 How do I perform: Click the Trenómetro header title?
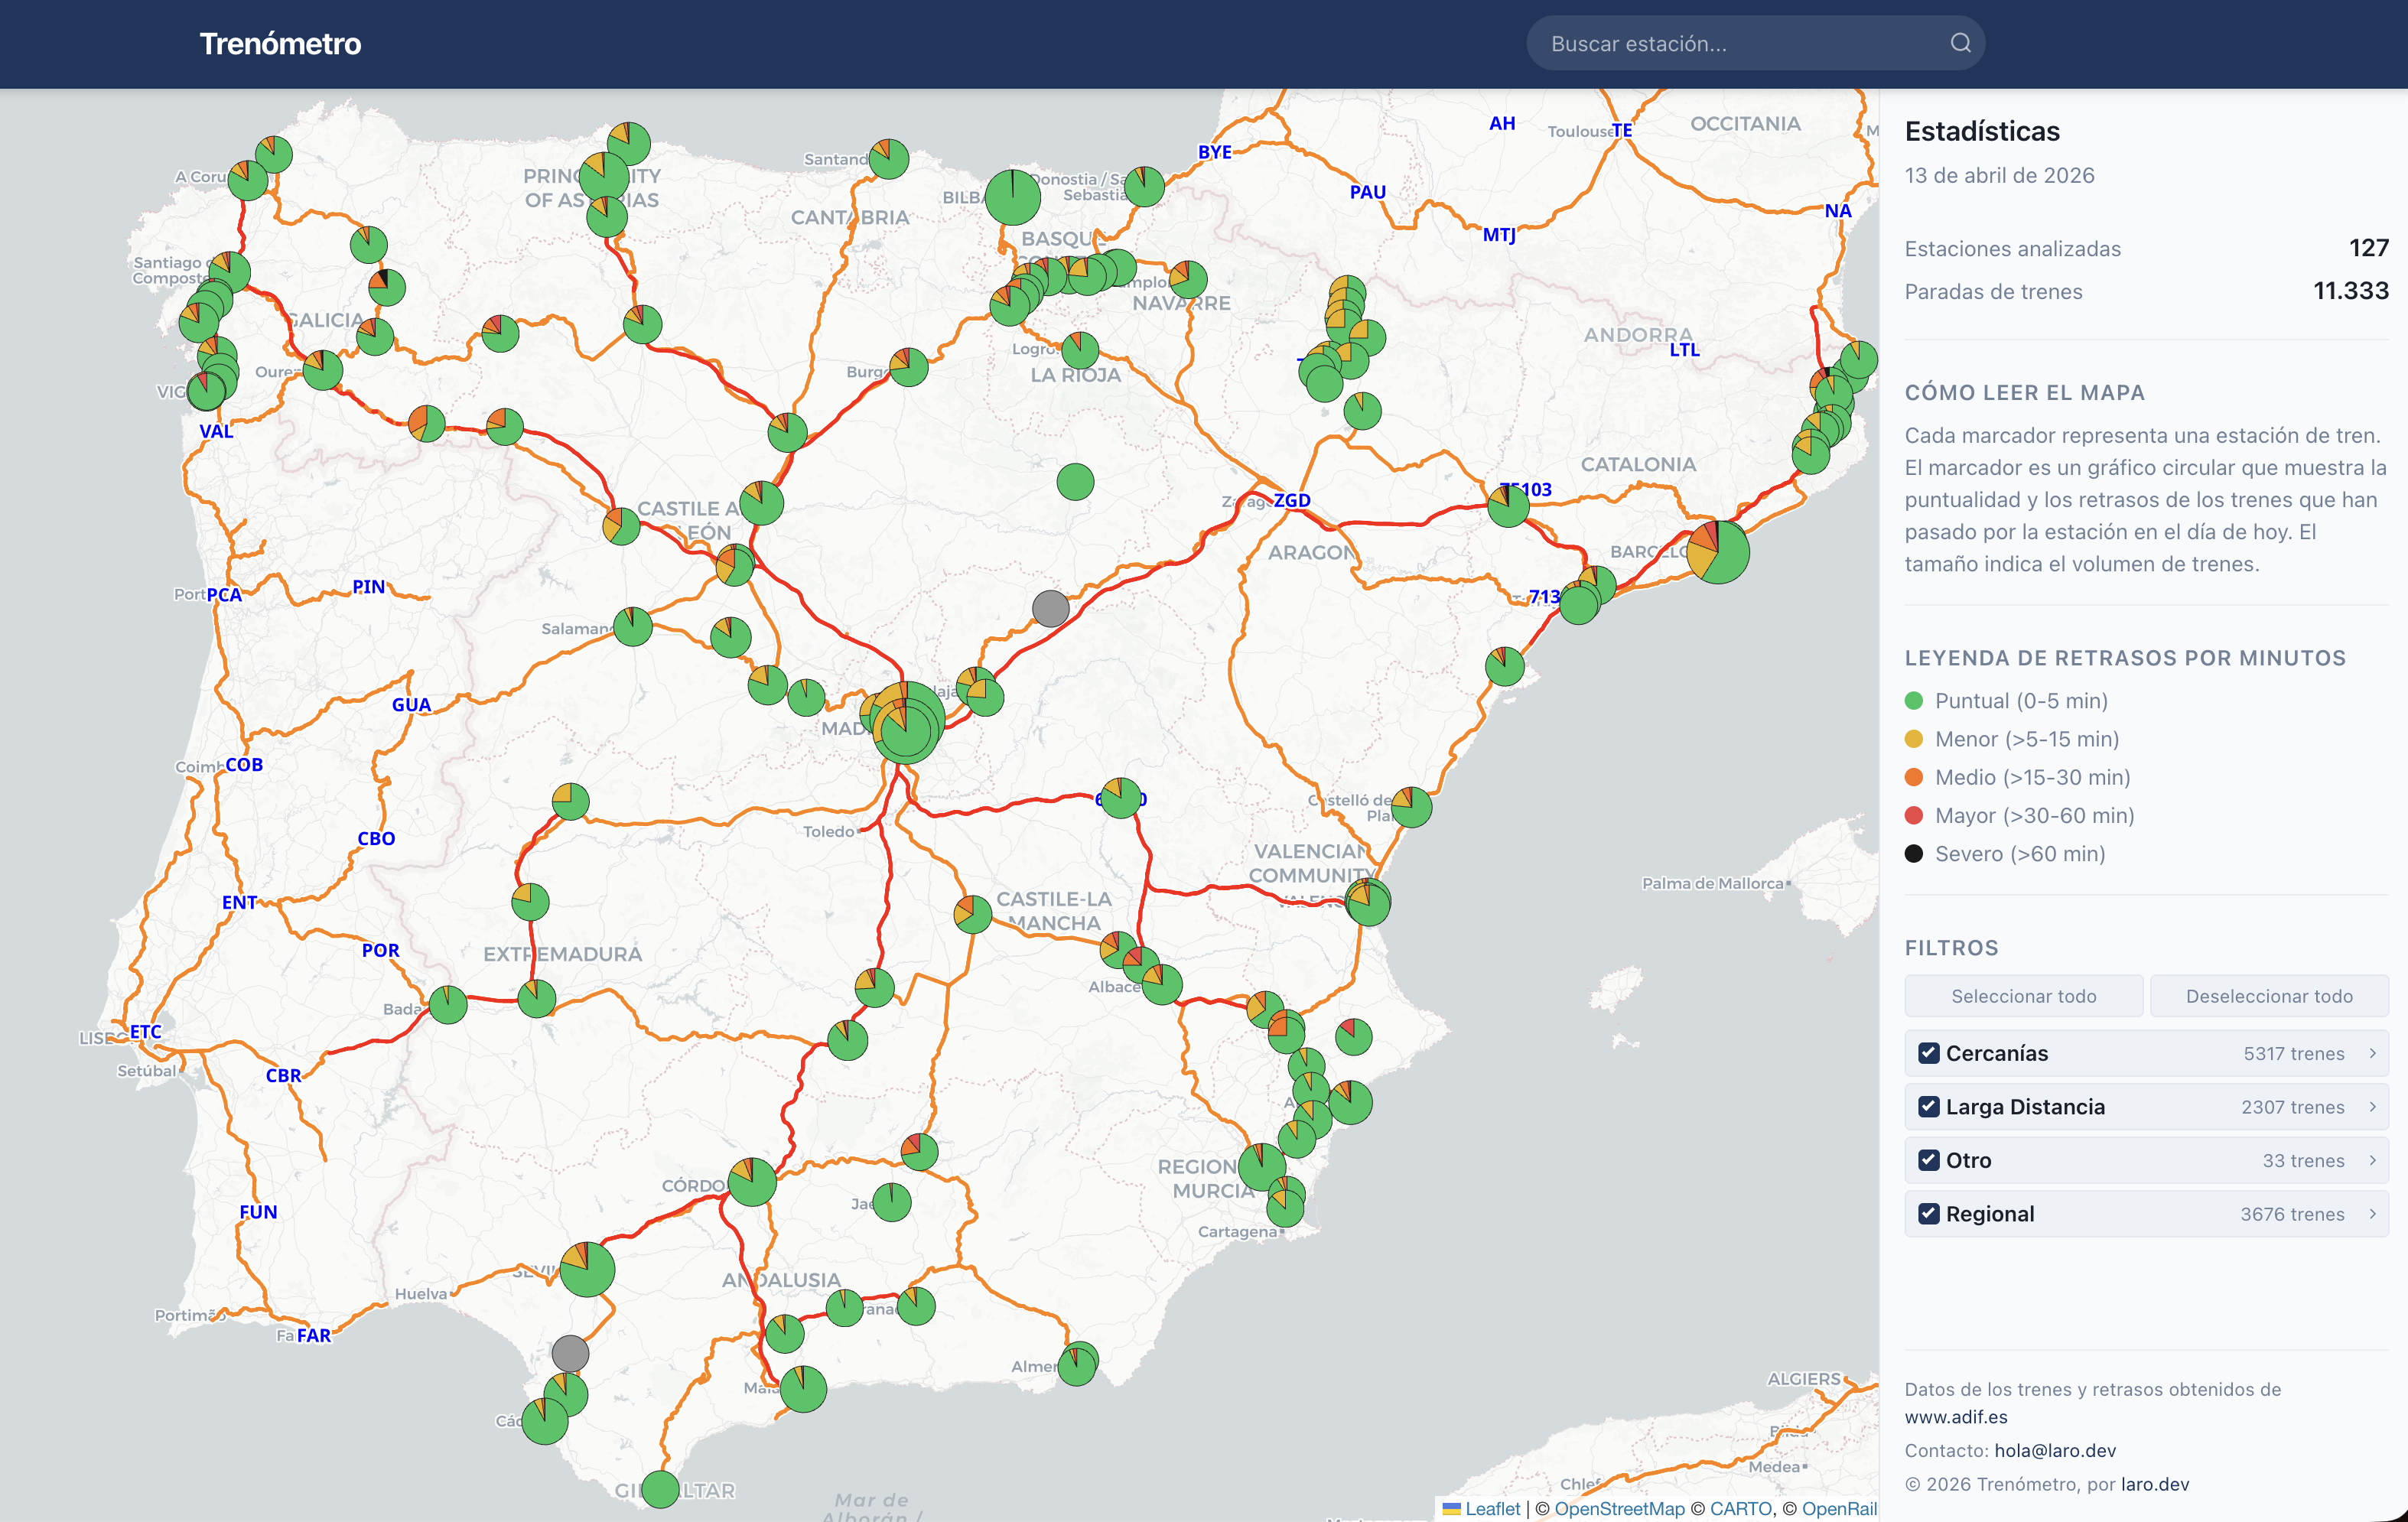pos(280,44)
